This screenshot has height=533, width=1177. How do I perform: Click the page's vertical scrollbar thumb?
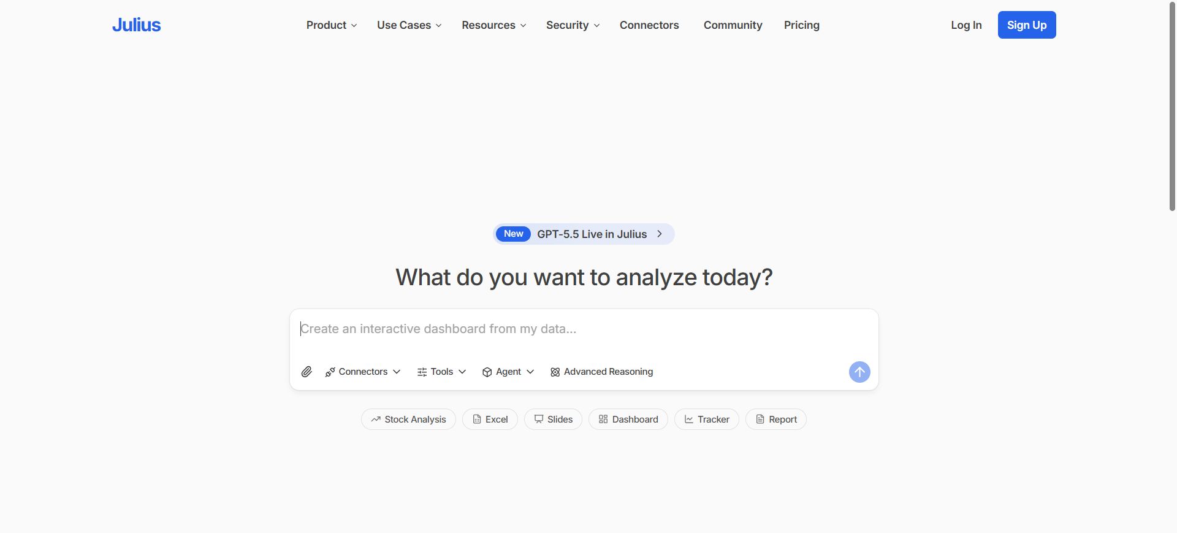pos(1172,107)
